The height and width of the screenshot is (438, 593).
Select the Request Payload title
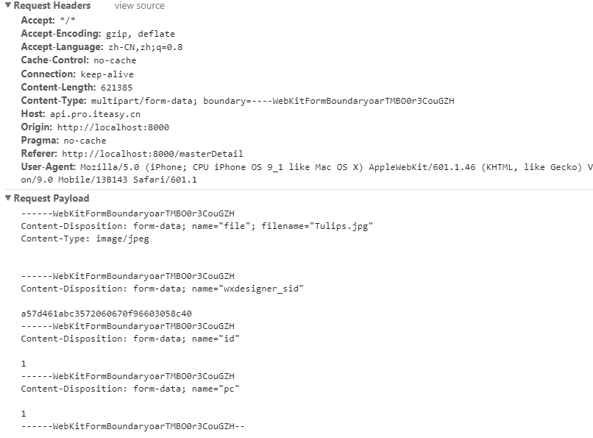coord(52,198)
